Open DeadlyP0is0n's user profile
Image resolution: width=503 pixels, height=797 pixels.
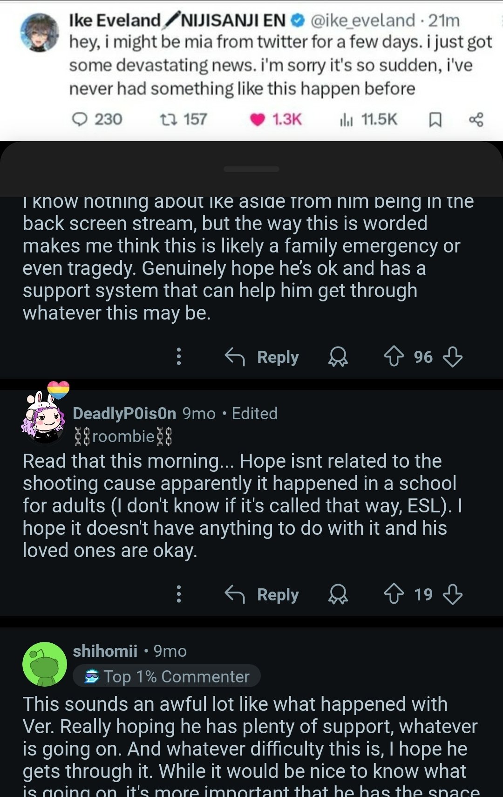[x=124, y=414]
